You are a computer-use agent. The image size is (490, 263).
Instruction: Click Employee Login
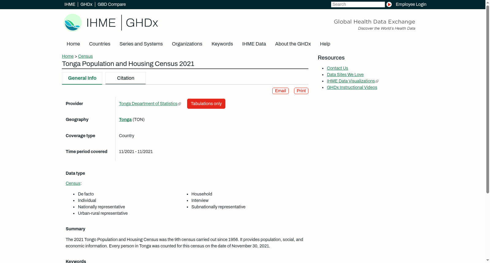tap(411, 4)
